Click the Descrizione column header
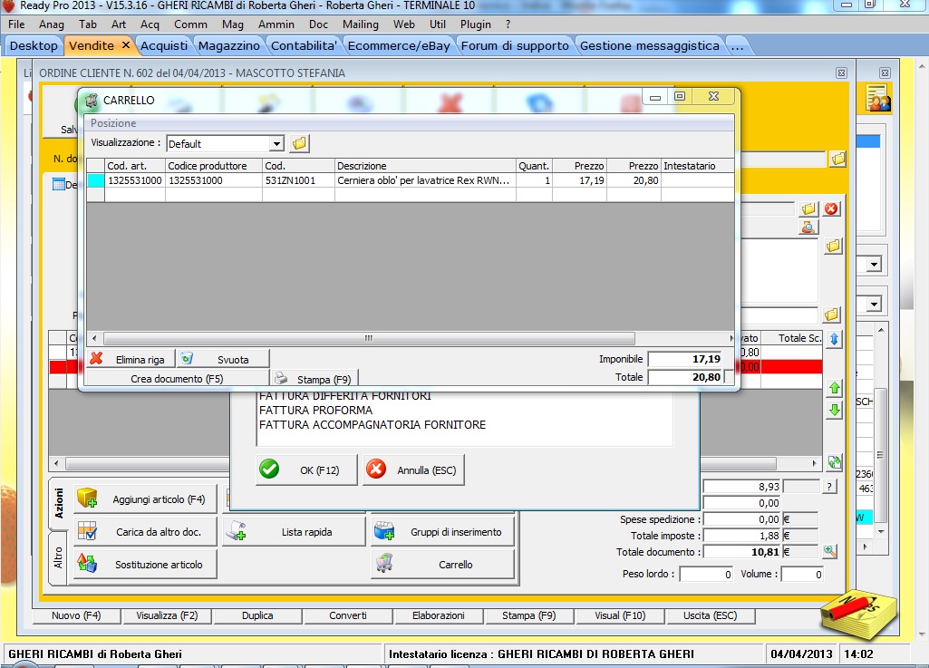 [x=425, y=166]
